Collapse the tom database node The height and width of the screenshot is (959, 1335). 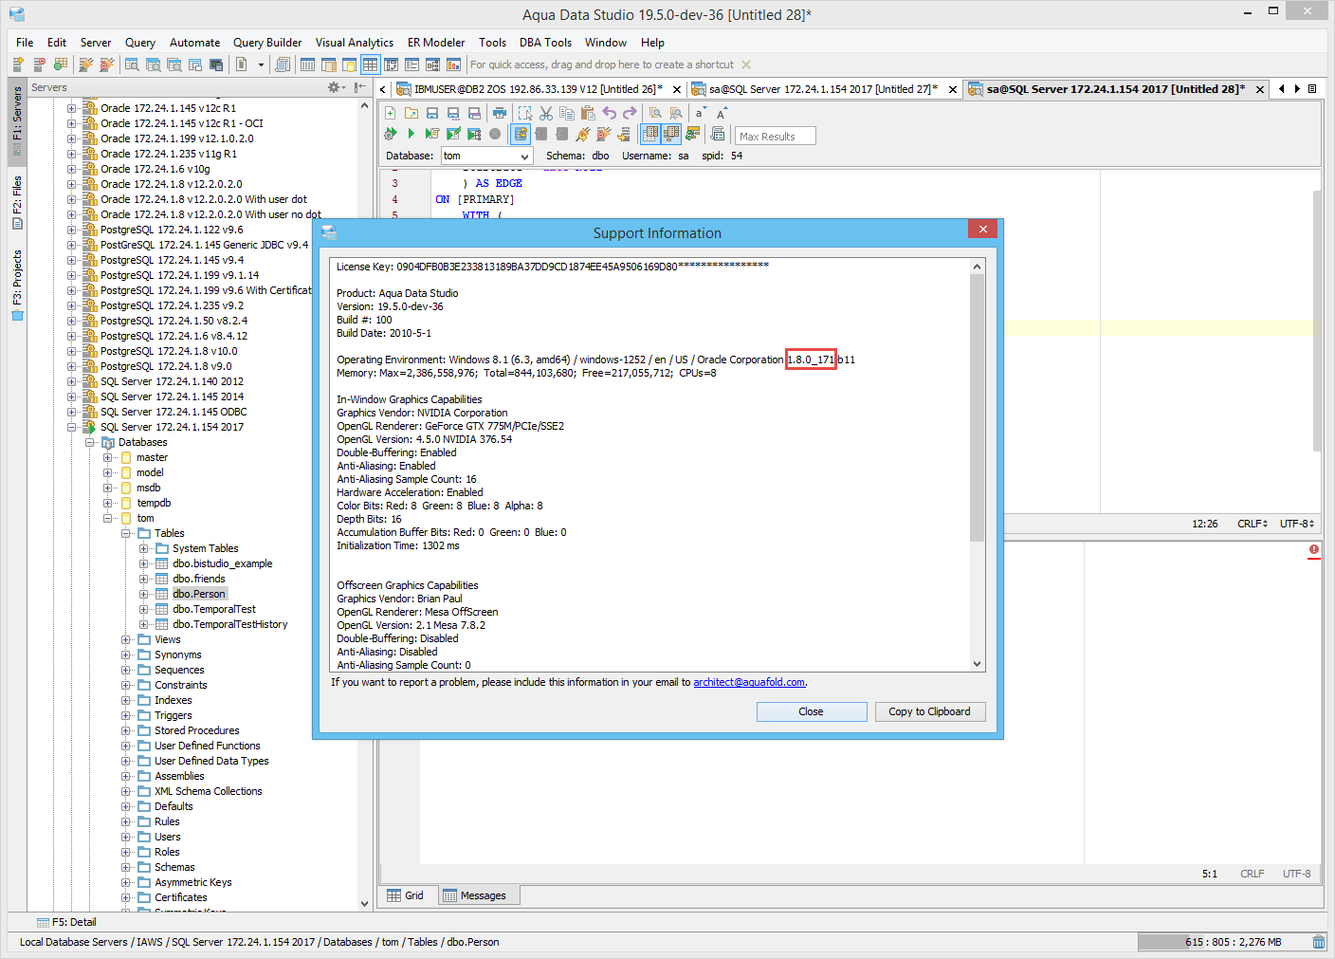tap(108, 518)
